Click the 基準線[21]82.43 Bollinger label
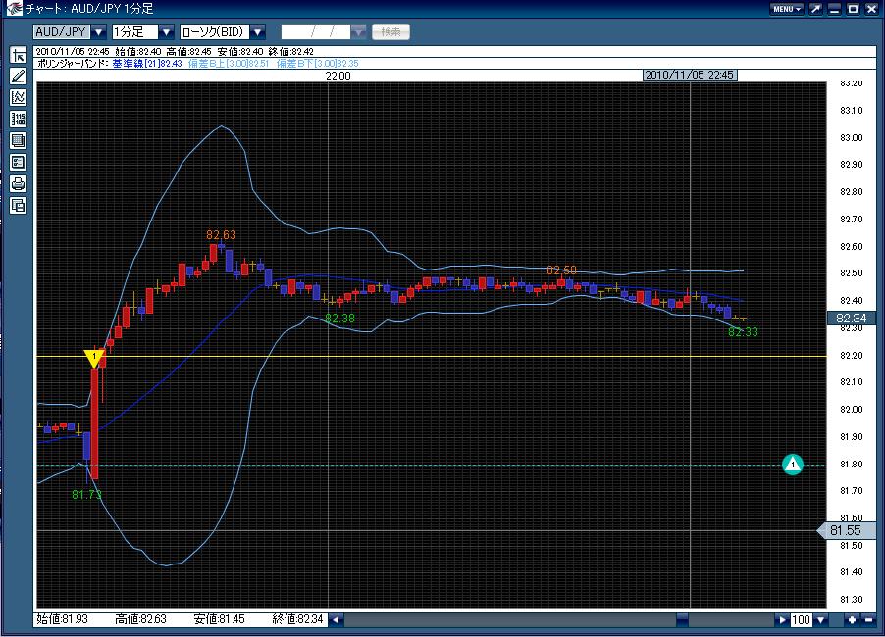The width and height of the screenshot is (885, 637). click(x=147, y=64)
